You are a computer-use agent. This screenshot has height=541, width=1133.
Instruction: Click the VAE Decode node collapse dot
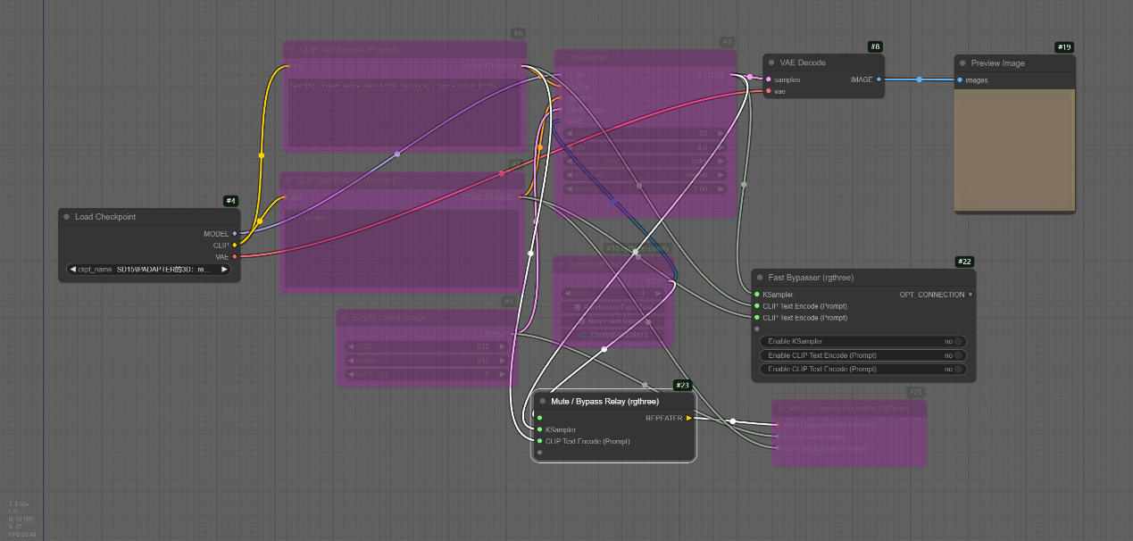point(771,62)
